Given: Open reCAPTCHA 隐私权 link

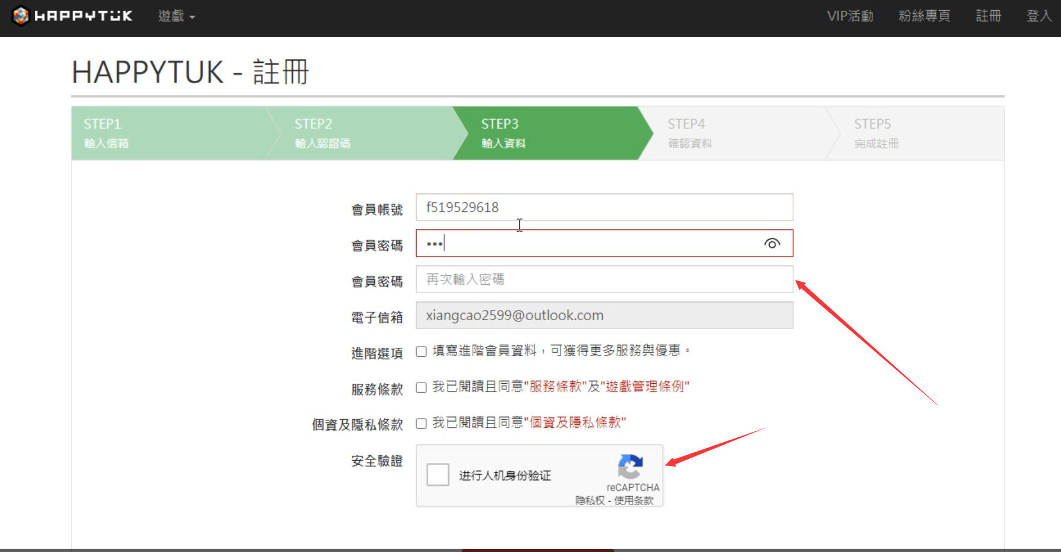Looking at the screenshot, I should (x=590, y=500).
